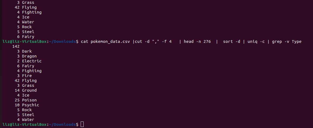Click the '42 Flying' line in lower output

click(26, 81)
